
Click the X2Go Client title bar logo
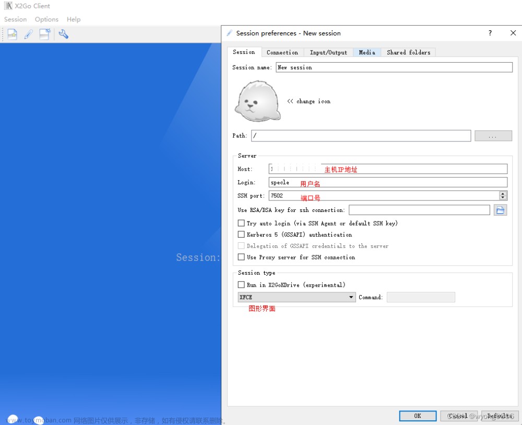tap(8, 6)
